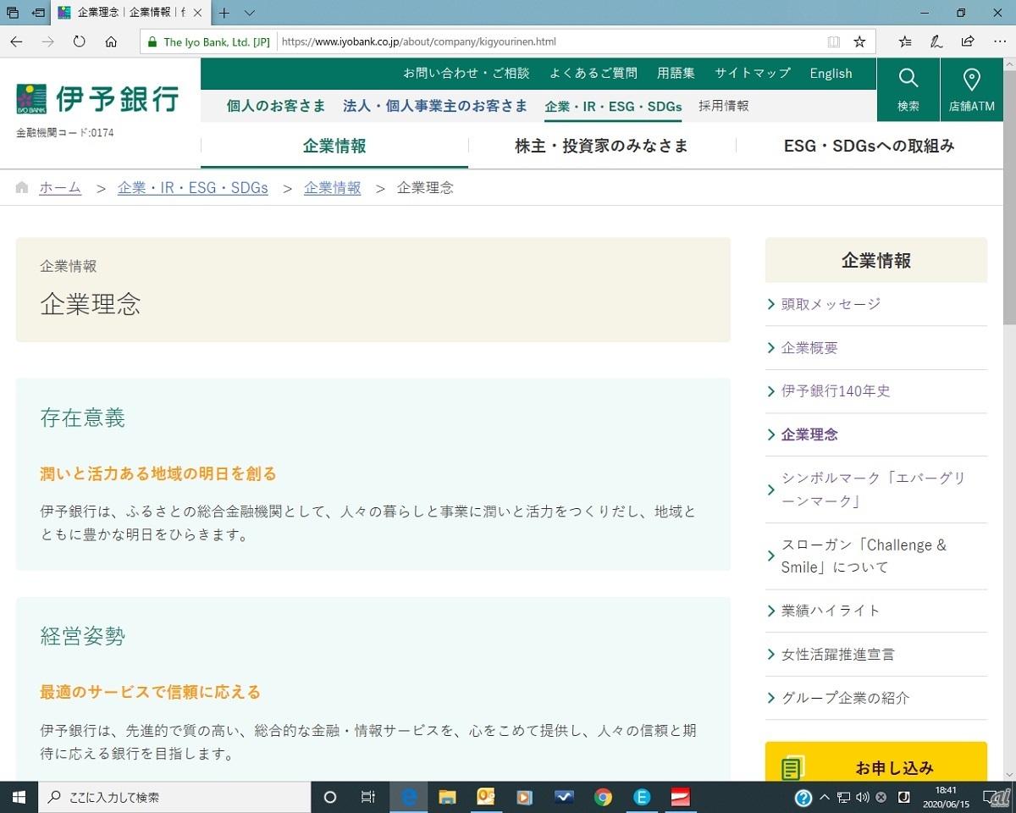
Task: Add page to favorites star icon
Action: (859, 41)
